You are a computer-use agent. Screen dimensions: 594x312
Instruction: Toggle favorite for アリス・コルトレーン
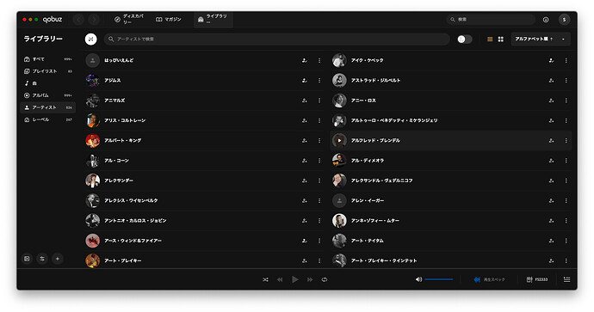(304, 120)
